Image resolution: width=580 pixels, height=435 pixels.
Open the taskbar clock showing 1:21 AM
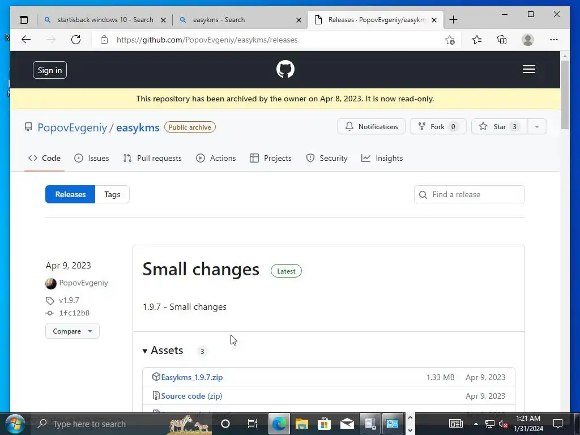pyautogui.click(x=528, y=424)
